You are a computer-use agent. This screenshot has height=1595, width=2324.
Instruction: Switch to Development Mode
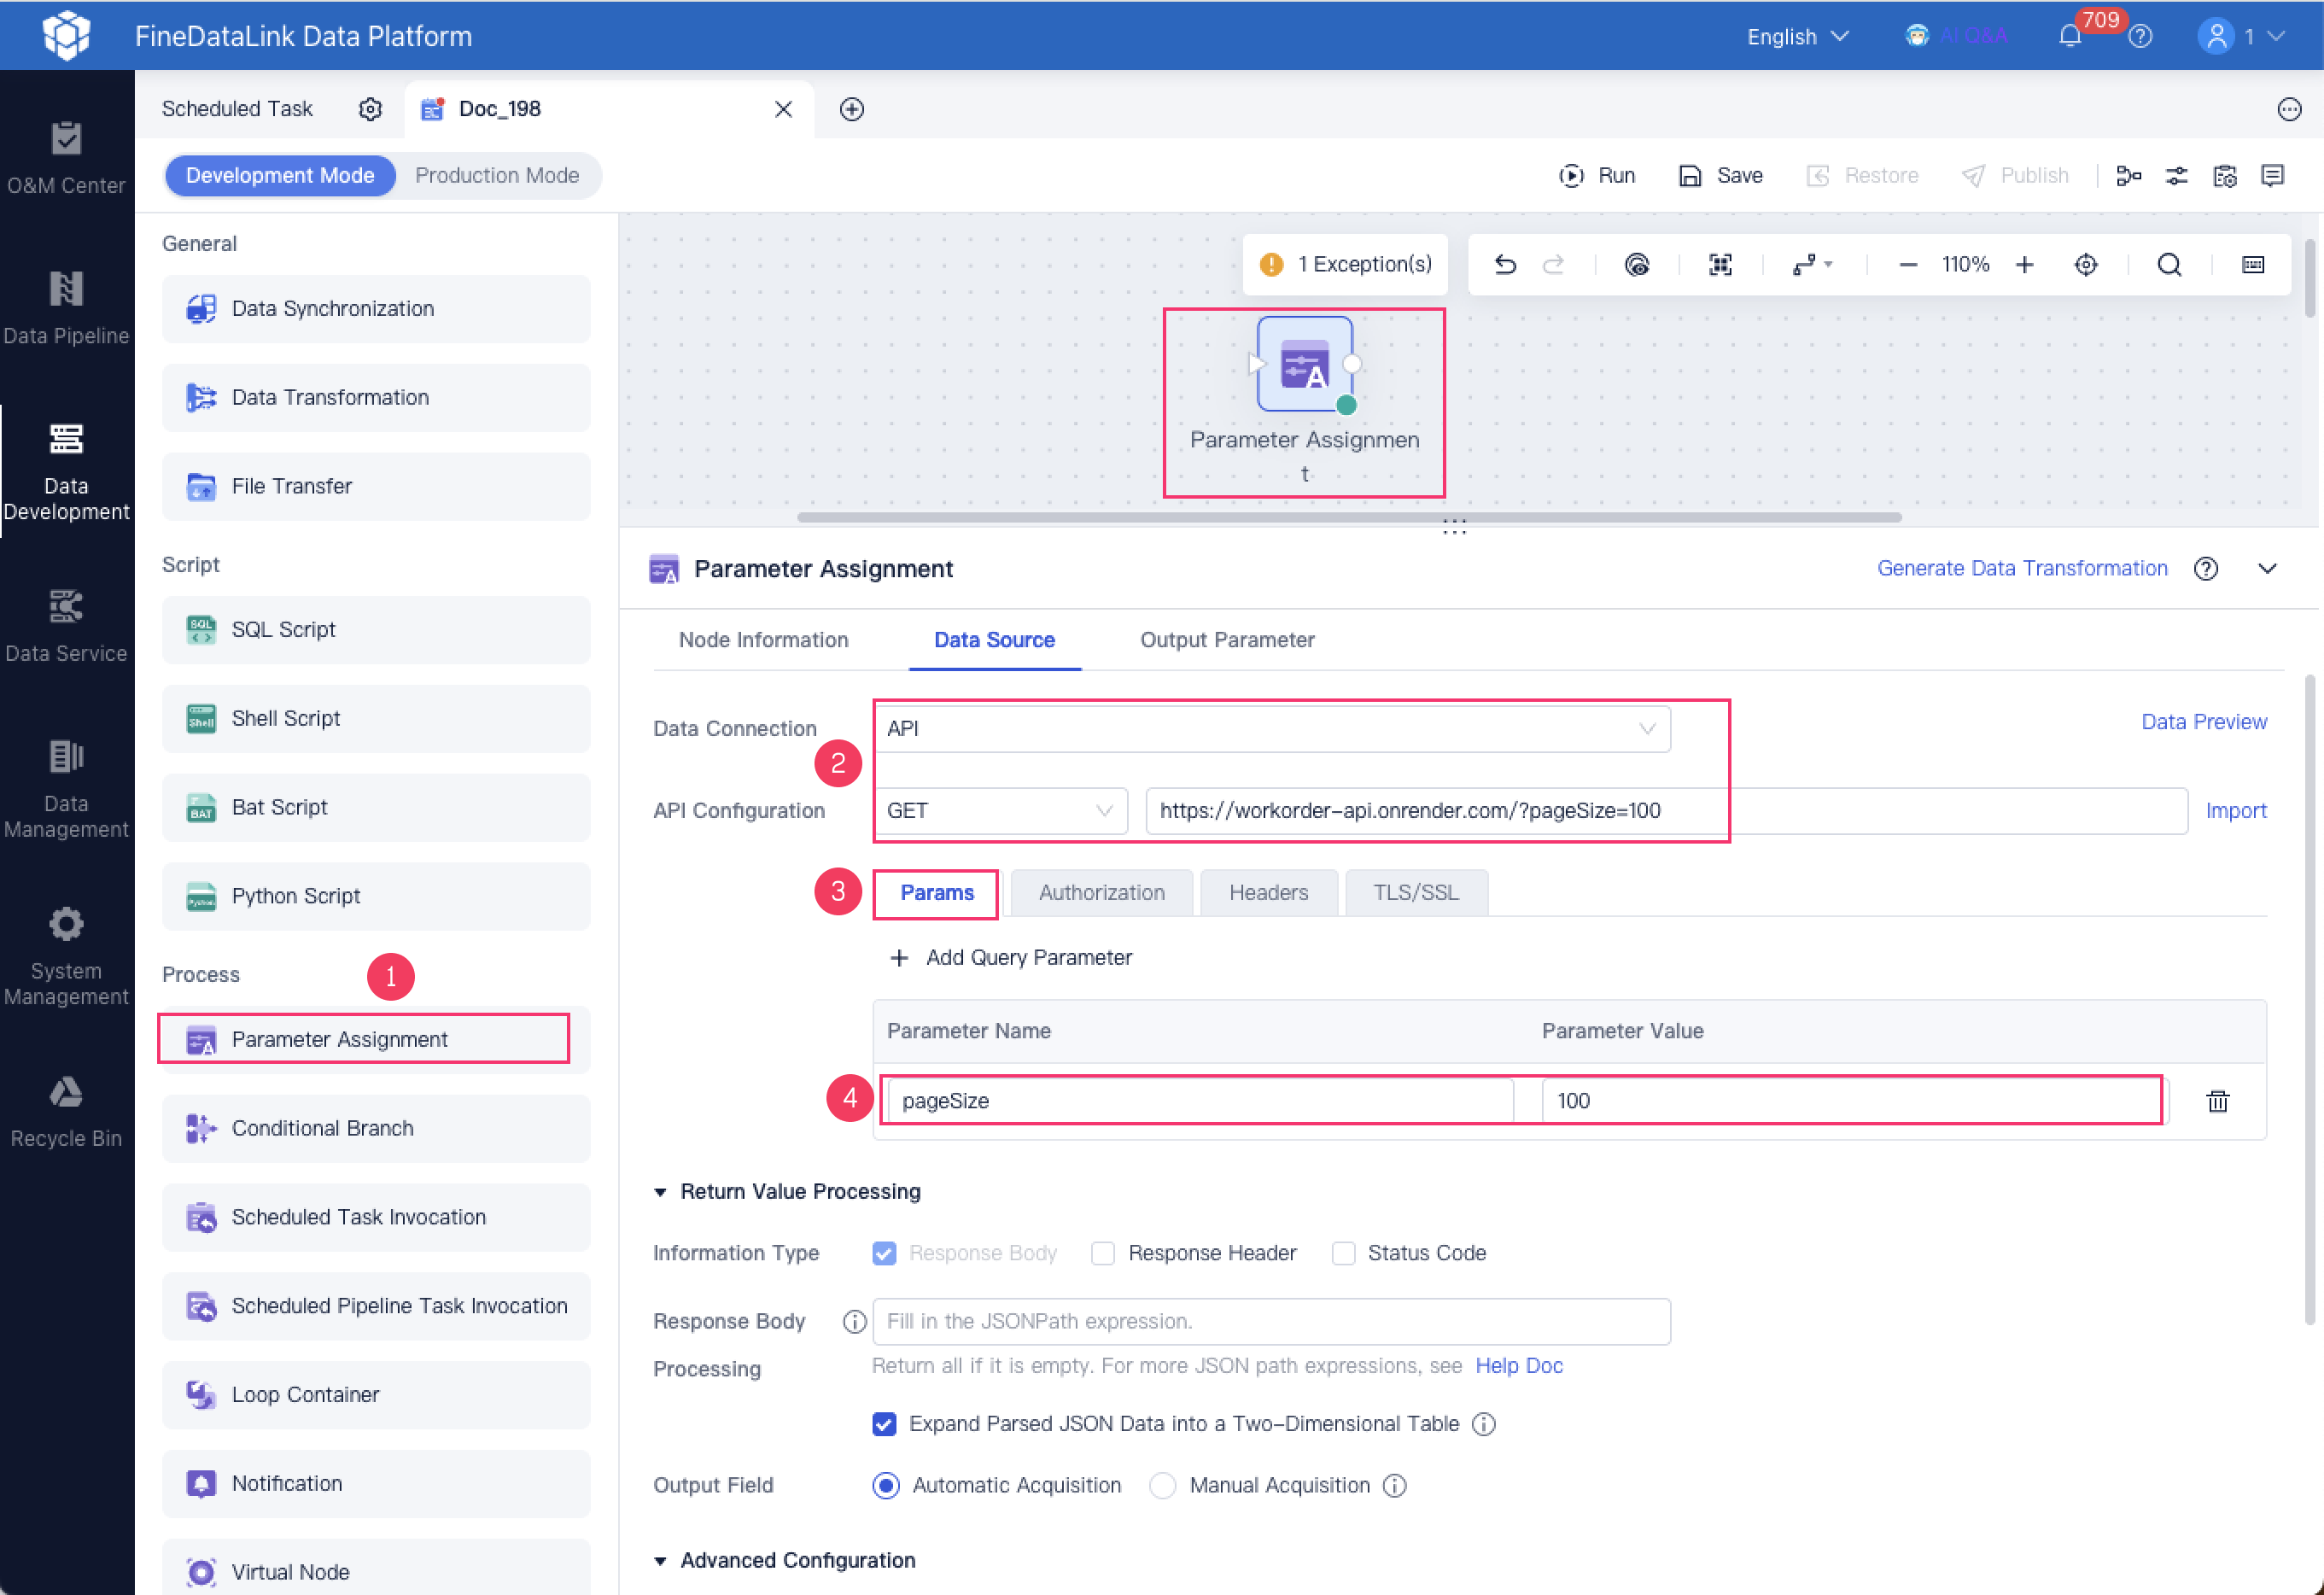tap(280, 176)
